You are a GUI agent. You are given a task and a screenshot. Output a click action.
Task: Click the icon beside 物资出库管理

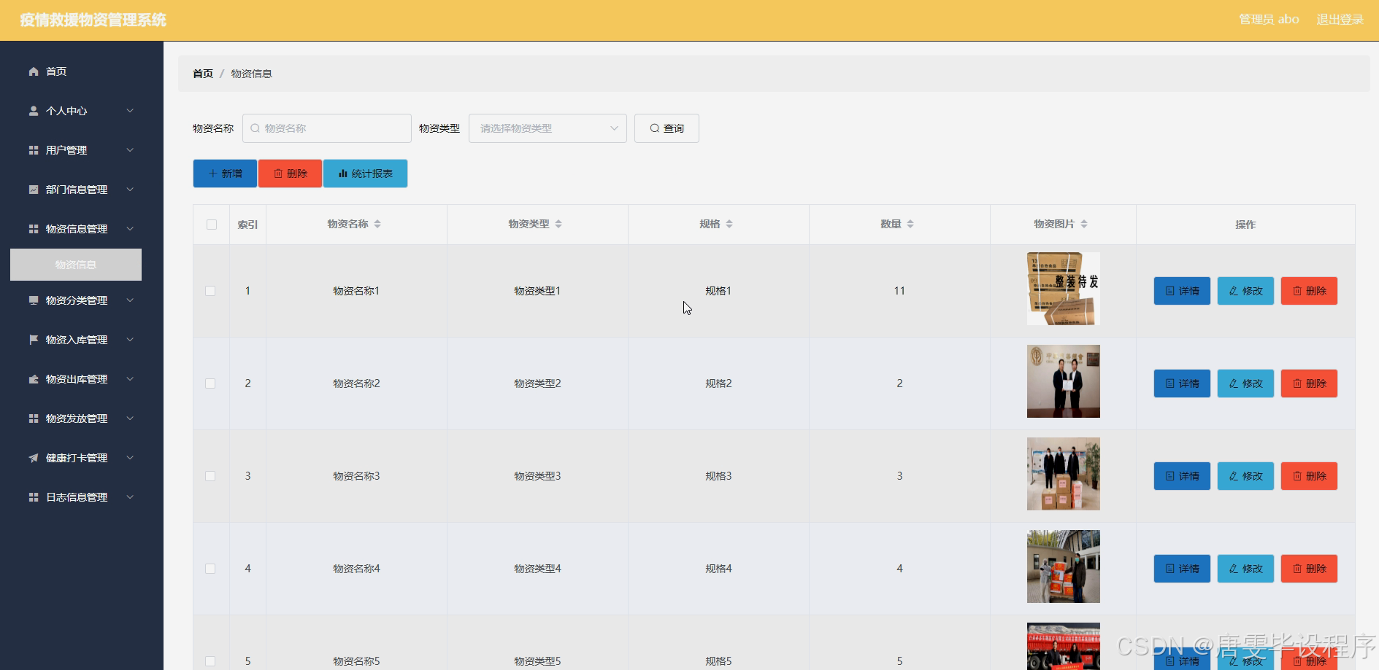(34, 379)
